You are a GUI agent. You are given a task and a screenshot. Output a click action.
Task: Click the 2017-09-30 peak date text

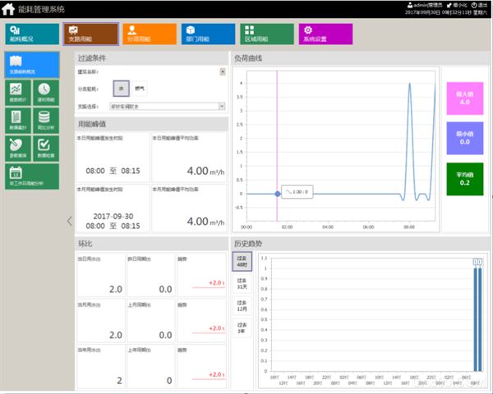[113, 216]
